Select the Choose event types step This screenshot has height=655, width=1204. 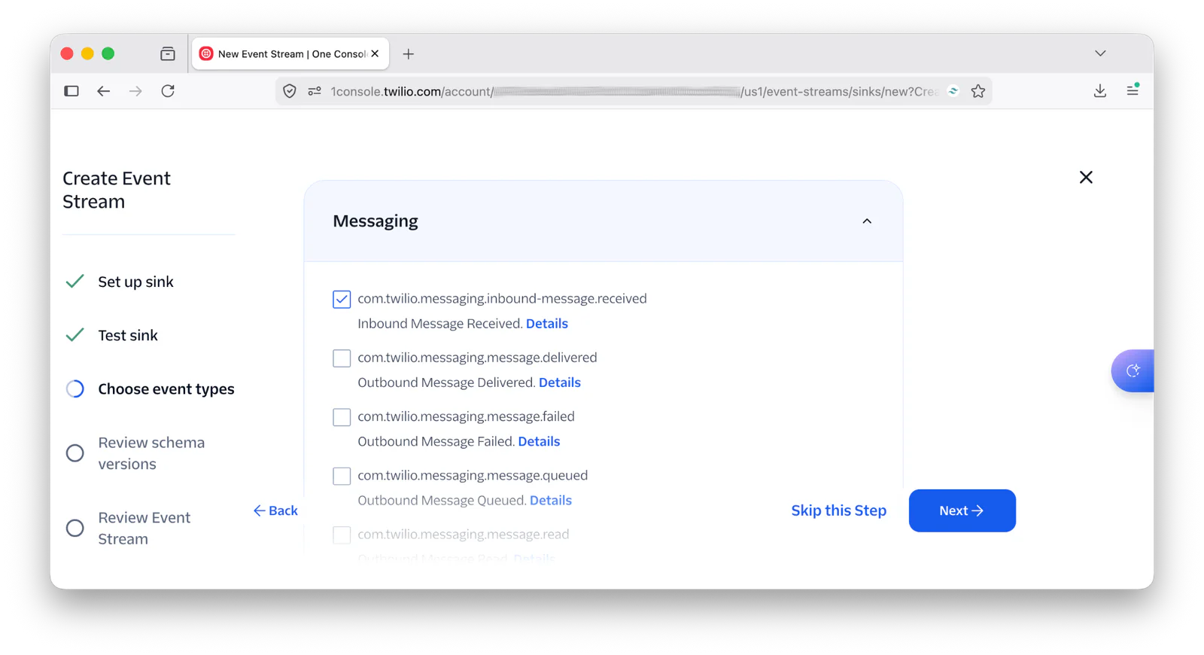(x=166, y=388)
